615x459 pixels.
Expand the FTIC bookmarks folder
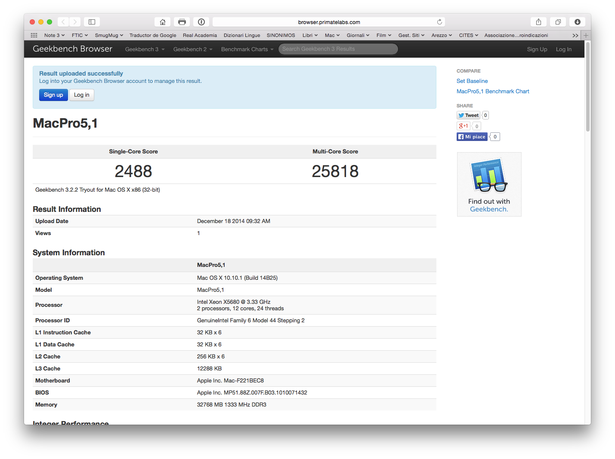click(x=80, y=35)
